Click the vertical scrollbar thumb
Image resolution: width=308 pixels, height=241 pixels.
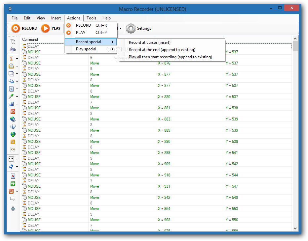(x=295, y=46)
